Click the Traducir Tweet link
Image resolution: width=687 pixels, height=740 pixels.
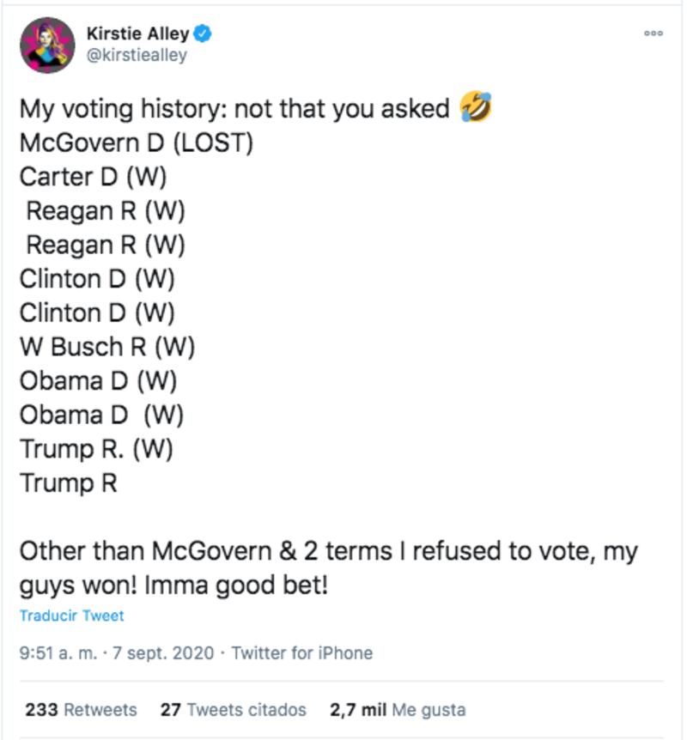tap(72, 616)
